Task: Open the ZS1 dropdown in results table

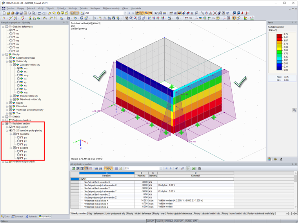Action: pyautogui.click(x=161, y=168)
